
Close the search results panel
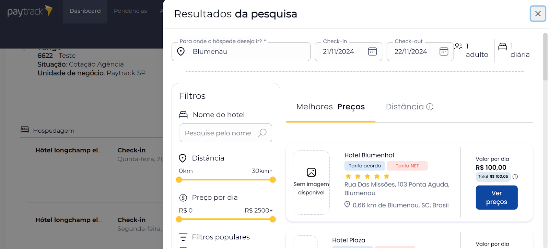538,14
